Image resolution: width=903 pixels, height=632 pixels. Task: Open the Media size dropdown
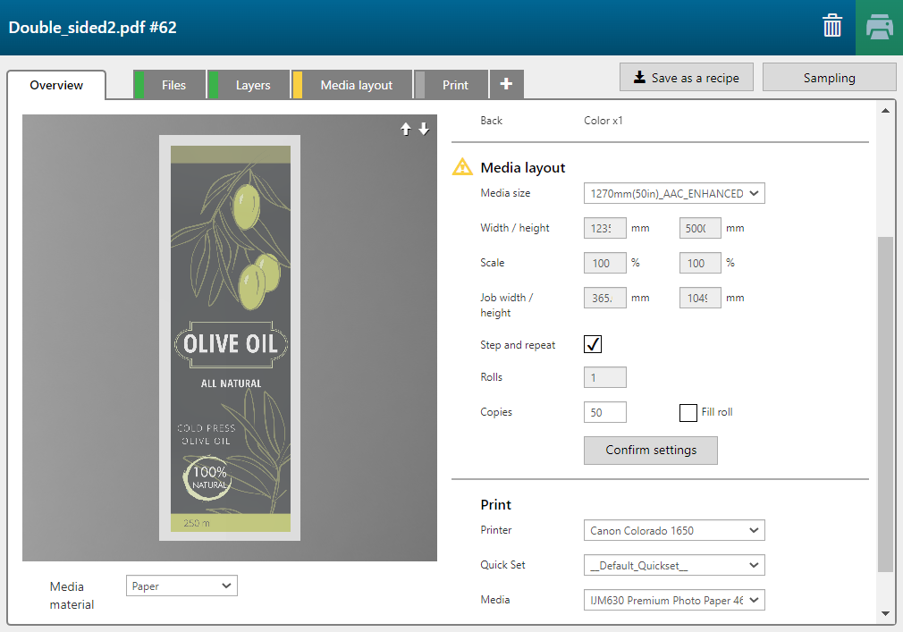[674, 193]
